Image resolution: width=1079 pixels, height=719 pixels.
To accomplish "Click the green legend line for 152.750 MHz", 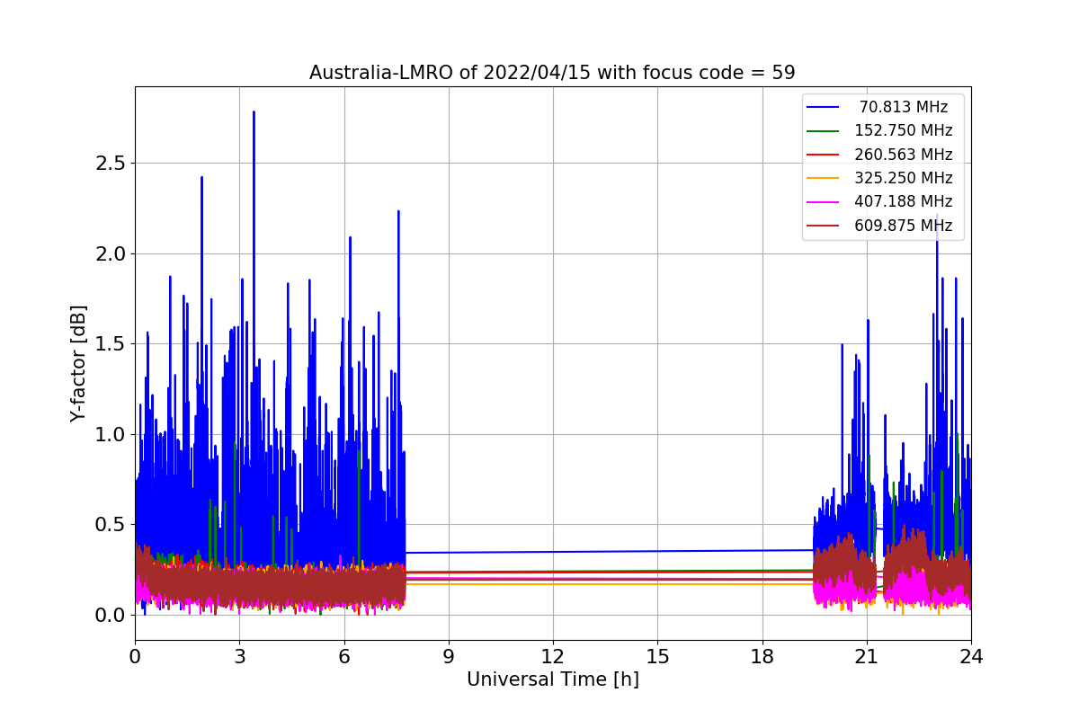I will click(x=824, y=130).
